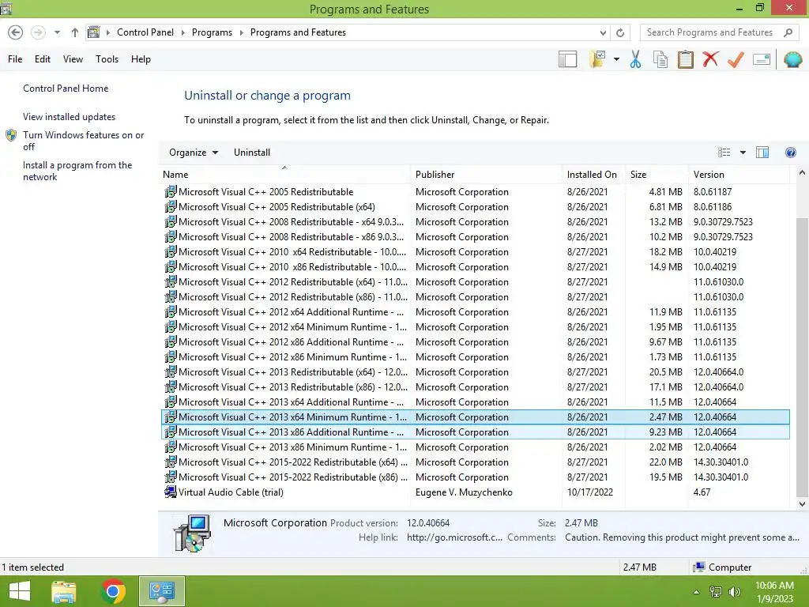Launch Google Chrome from taskbar
This screenshot has height=607, width=809.
coord(113,591)
